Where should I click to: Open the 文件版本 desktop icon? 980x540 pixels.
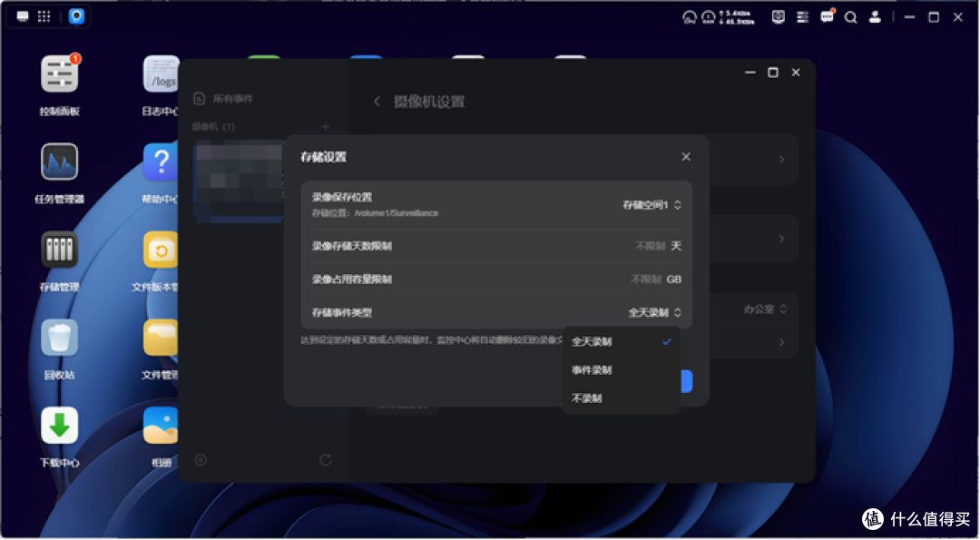tap(161, 250)
